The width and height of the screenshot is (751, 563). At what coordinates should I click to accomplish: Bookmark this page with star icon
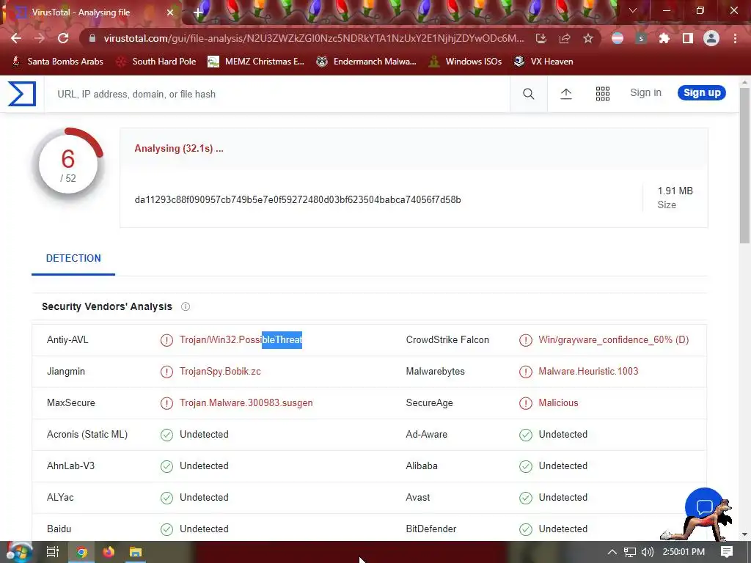coord(588,38)
